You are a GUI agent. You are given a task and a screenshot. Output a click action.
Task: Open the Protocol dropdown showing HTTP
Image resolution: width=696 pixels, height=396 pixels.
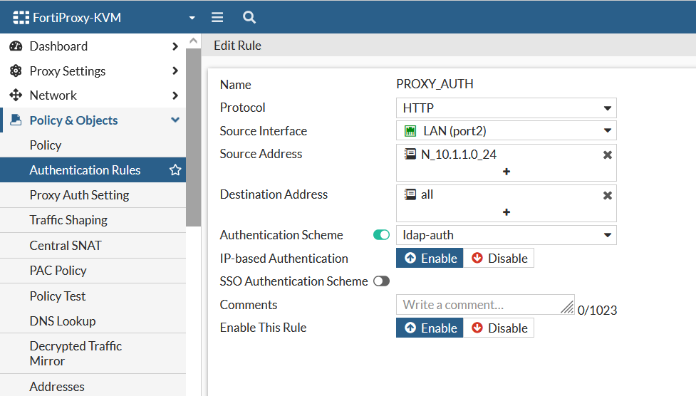click(506, 108)
